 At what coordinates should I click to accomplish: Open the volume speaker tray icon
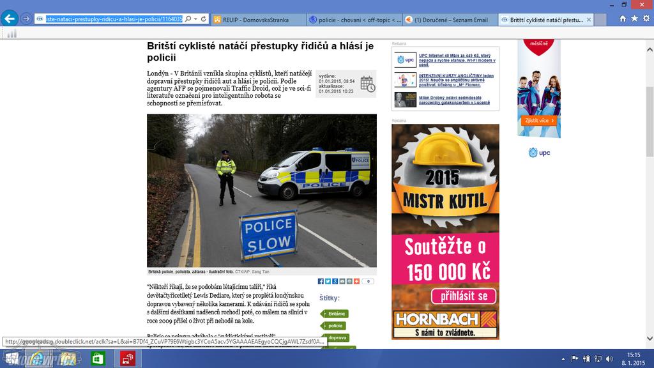(x=609, y=359)
